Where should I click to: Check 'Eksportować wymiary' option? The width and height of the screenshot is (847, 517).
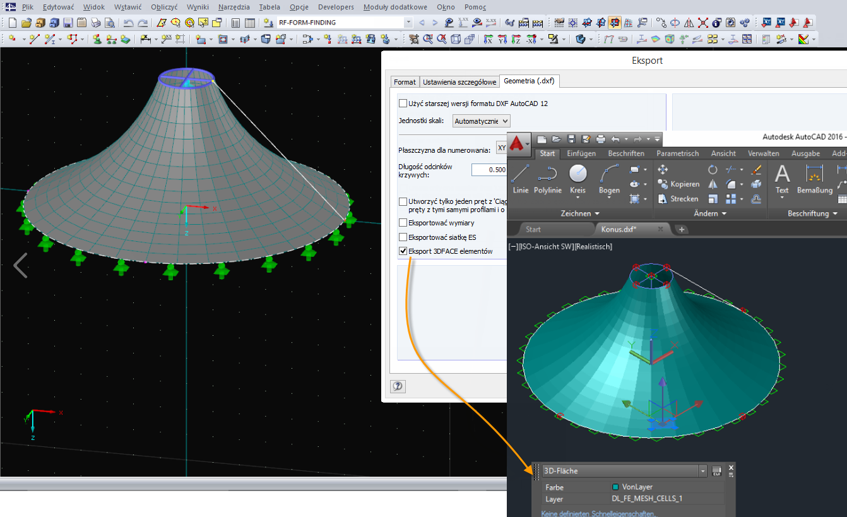(403, 222)
